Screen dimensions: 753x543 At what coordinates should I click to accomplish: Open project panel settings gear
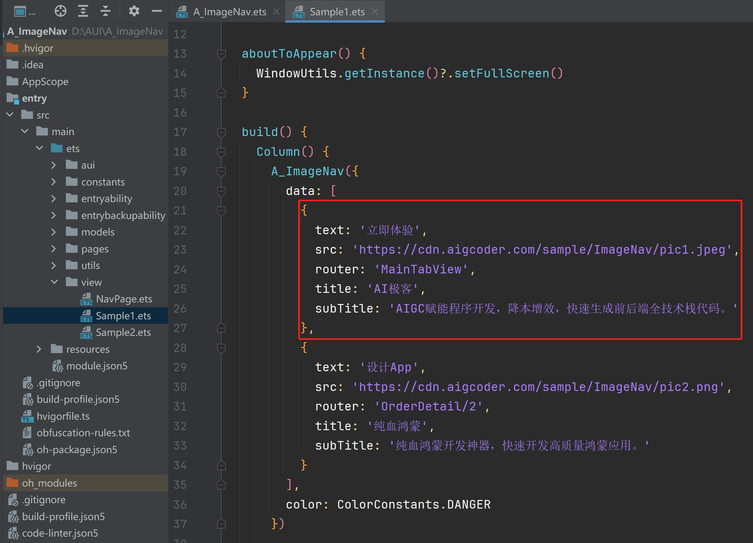(134, 11)
